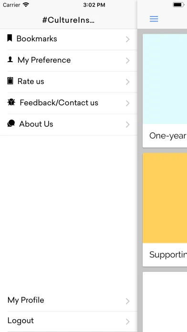Tap the Wi-Fi status icon
Image resolution: width=187 pixels, height=332 pixels.
[26, 5]
